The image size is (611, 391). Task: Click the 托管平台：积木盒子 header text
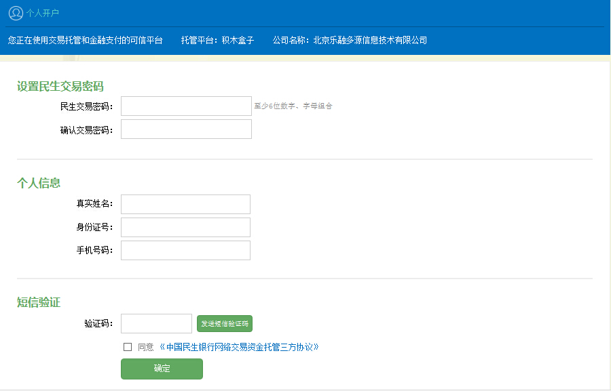(x=217, y=41)
